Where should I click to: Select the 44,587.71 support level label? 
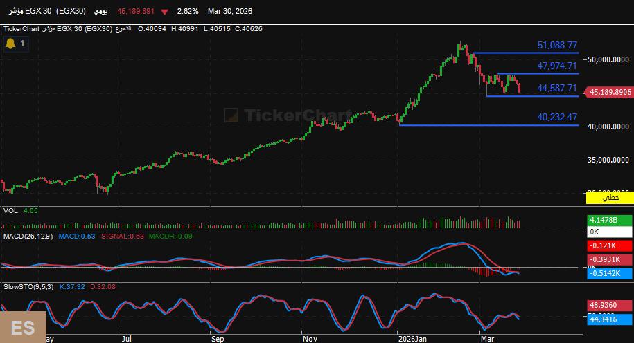[x=557, y=88]
